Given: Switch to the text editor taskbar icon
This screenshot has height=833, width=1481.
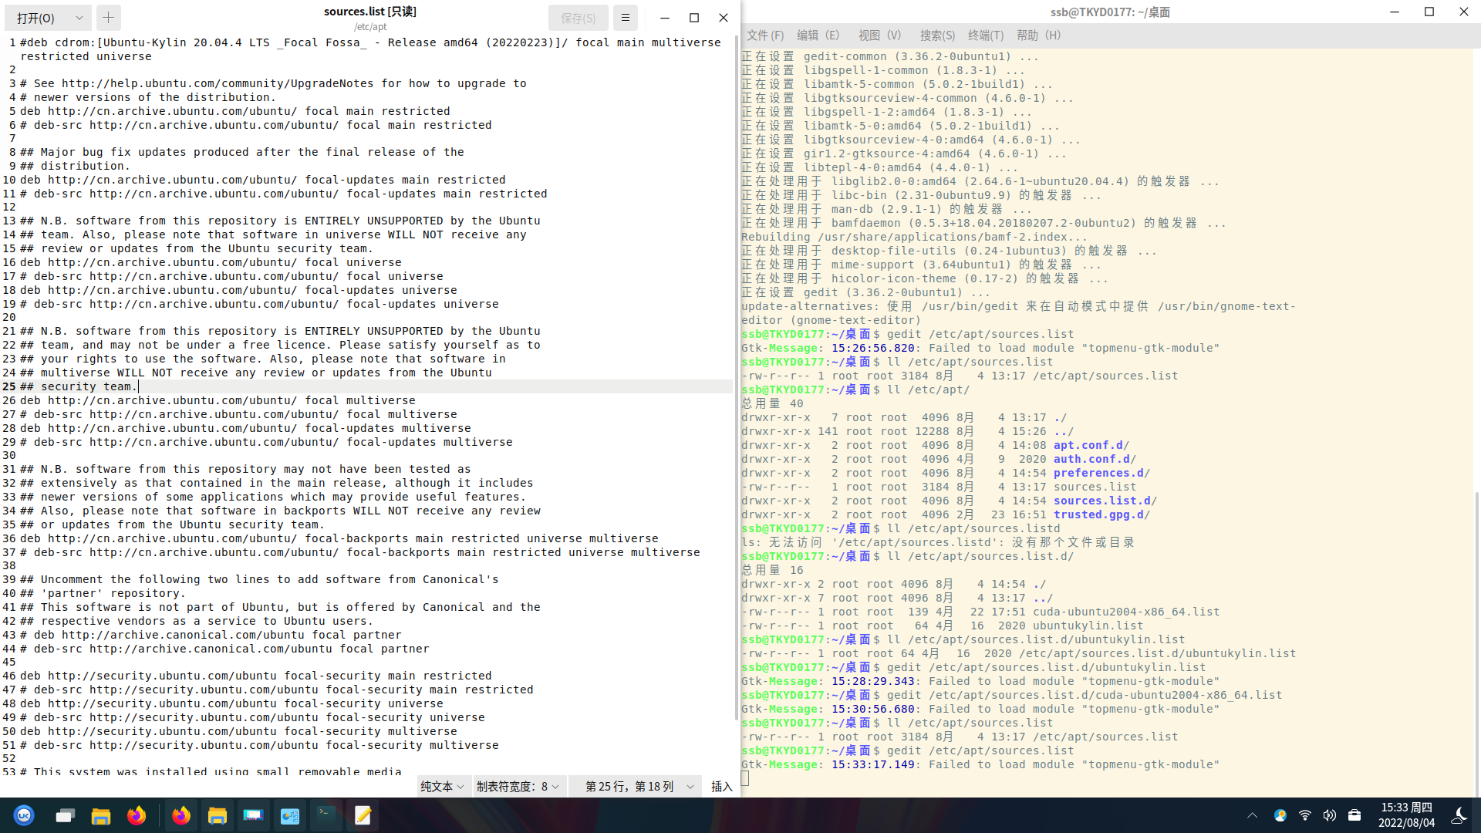Looking at the screenshot, I should 363,815.
